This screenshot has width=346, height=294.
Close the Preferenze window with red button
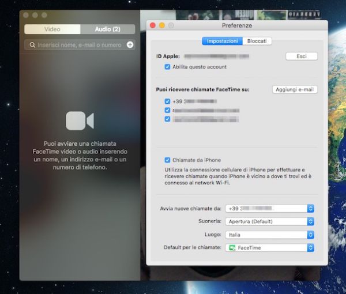click(x=153, y=26)
